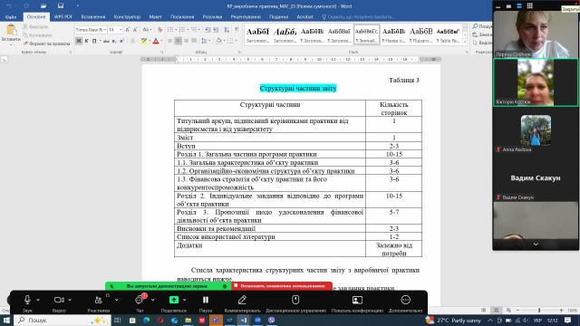580x326 pixels.
Task: Toggle Italic (К) formatting
Action: 87,41
